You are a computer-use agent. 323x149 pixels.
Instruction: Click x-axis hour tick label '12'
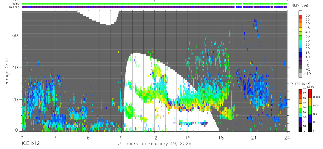click(154, 137)
